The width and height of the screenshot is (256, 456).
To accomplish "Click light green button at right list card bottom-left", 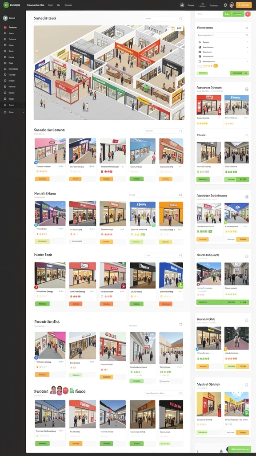I will 202,73.
